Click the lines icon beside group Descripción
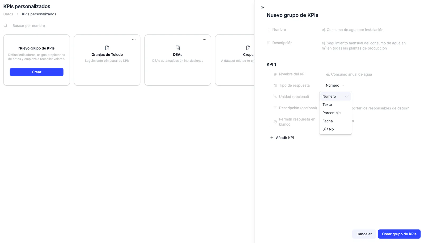The image size is (425, 243). pos(269,43)
